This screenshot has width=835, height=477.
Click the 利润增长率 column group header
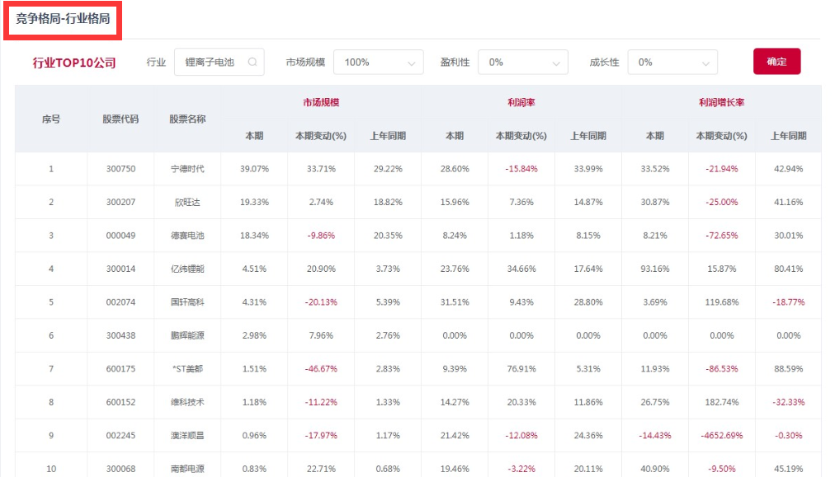tap(721, 103)
